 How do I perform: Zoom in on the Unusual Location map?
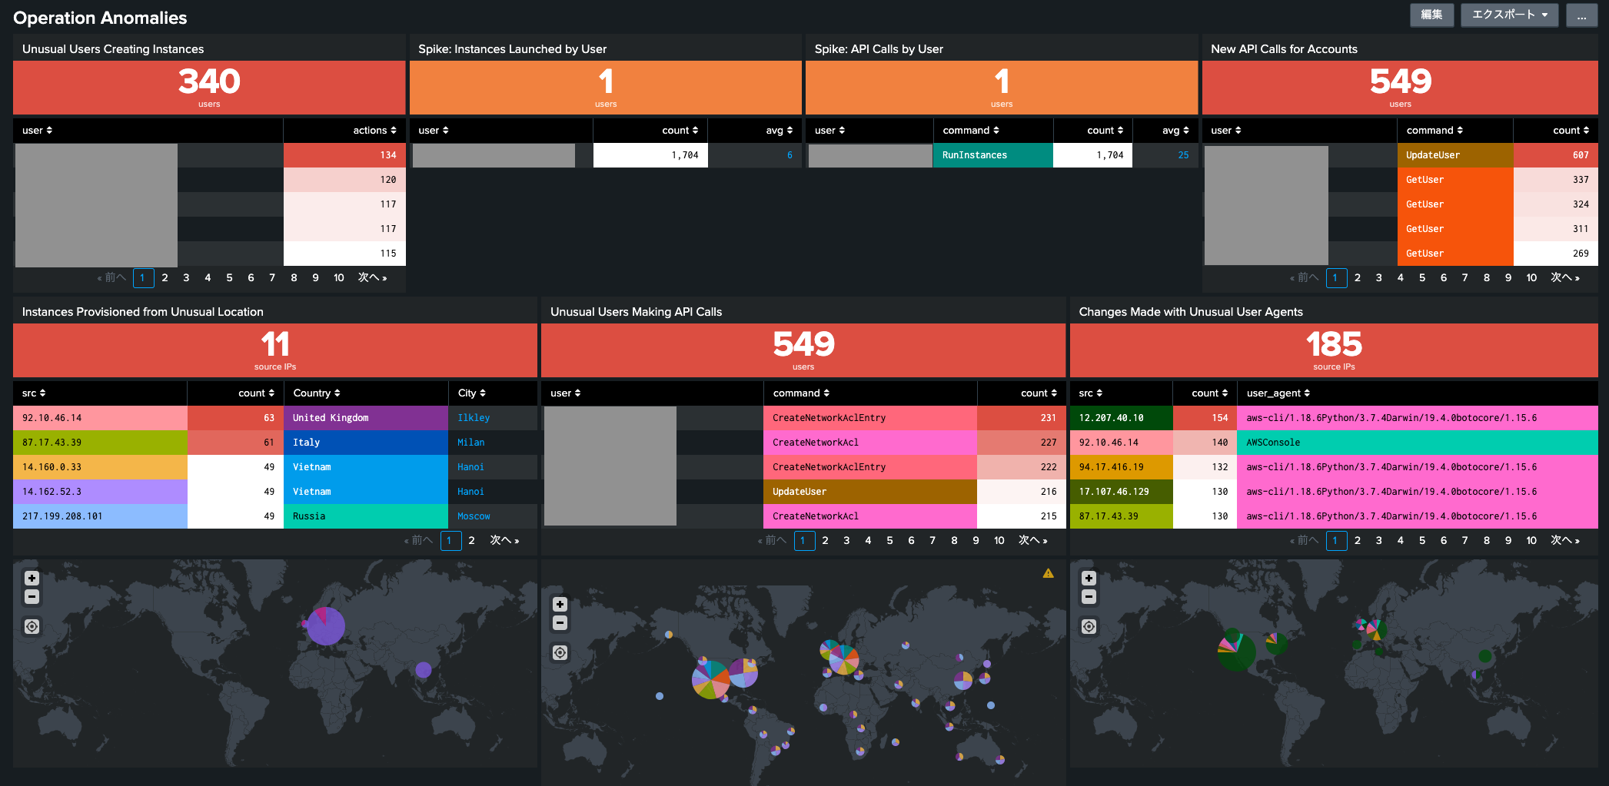point(32,579)
